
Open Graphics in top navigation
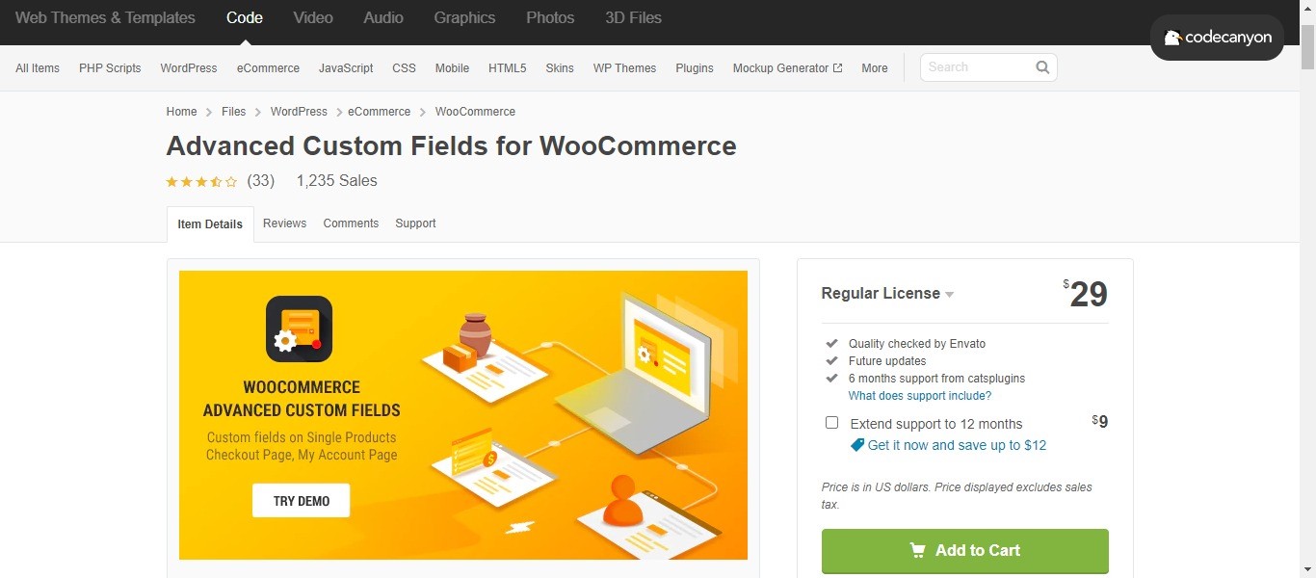[x=464, y=18]
